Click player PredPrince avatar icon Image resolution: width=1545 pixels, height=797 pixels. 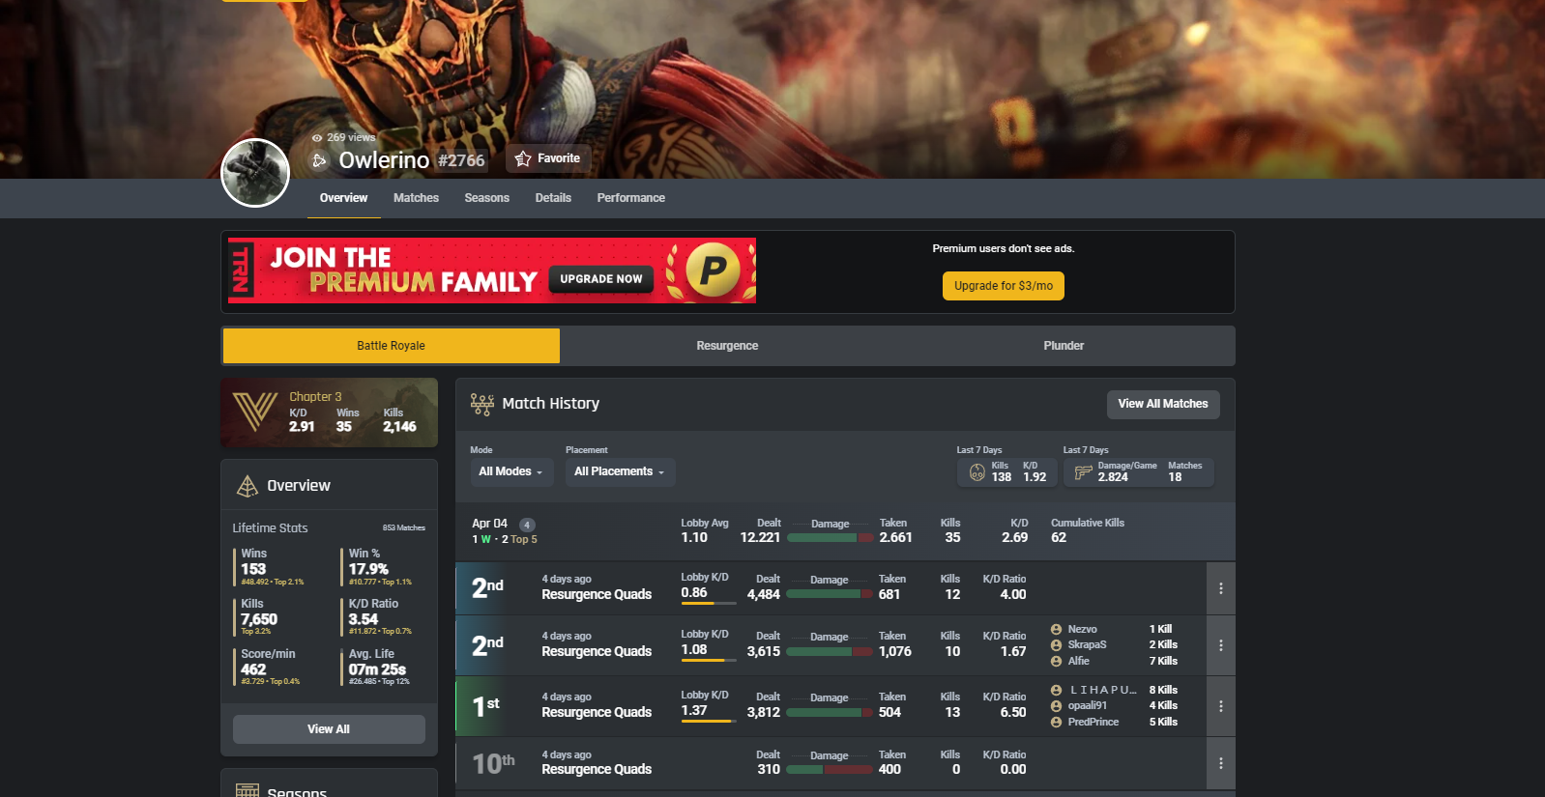(1056, 723)
